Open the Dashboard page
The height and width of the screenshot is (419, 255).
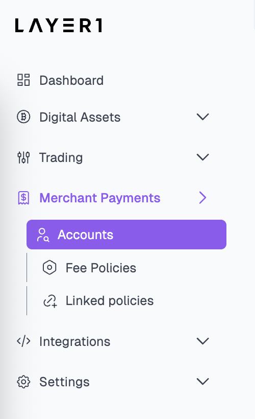tap(71, 80)
